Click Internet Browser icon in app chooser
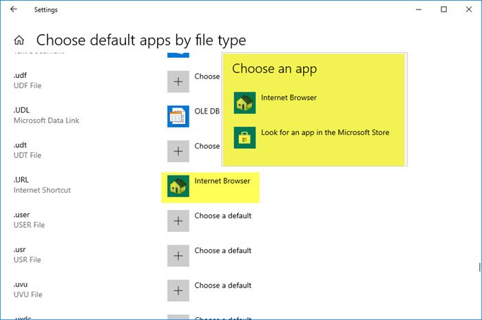 pyautogui.click(x=244, y=103)
